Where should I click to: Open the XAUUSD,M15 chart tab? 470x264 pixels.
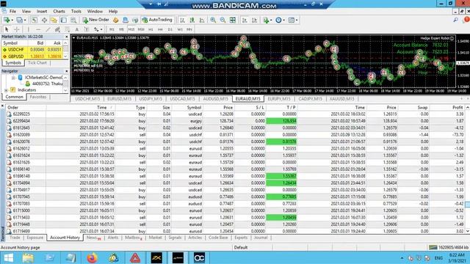point(341,99)
